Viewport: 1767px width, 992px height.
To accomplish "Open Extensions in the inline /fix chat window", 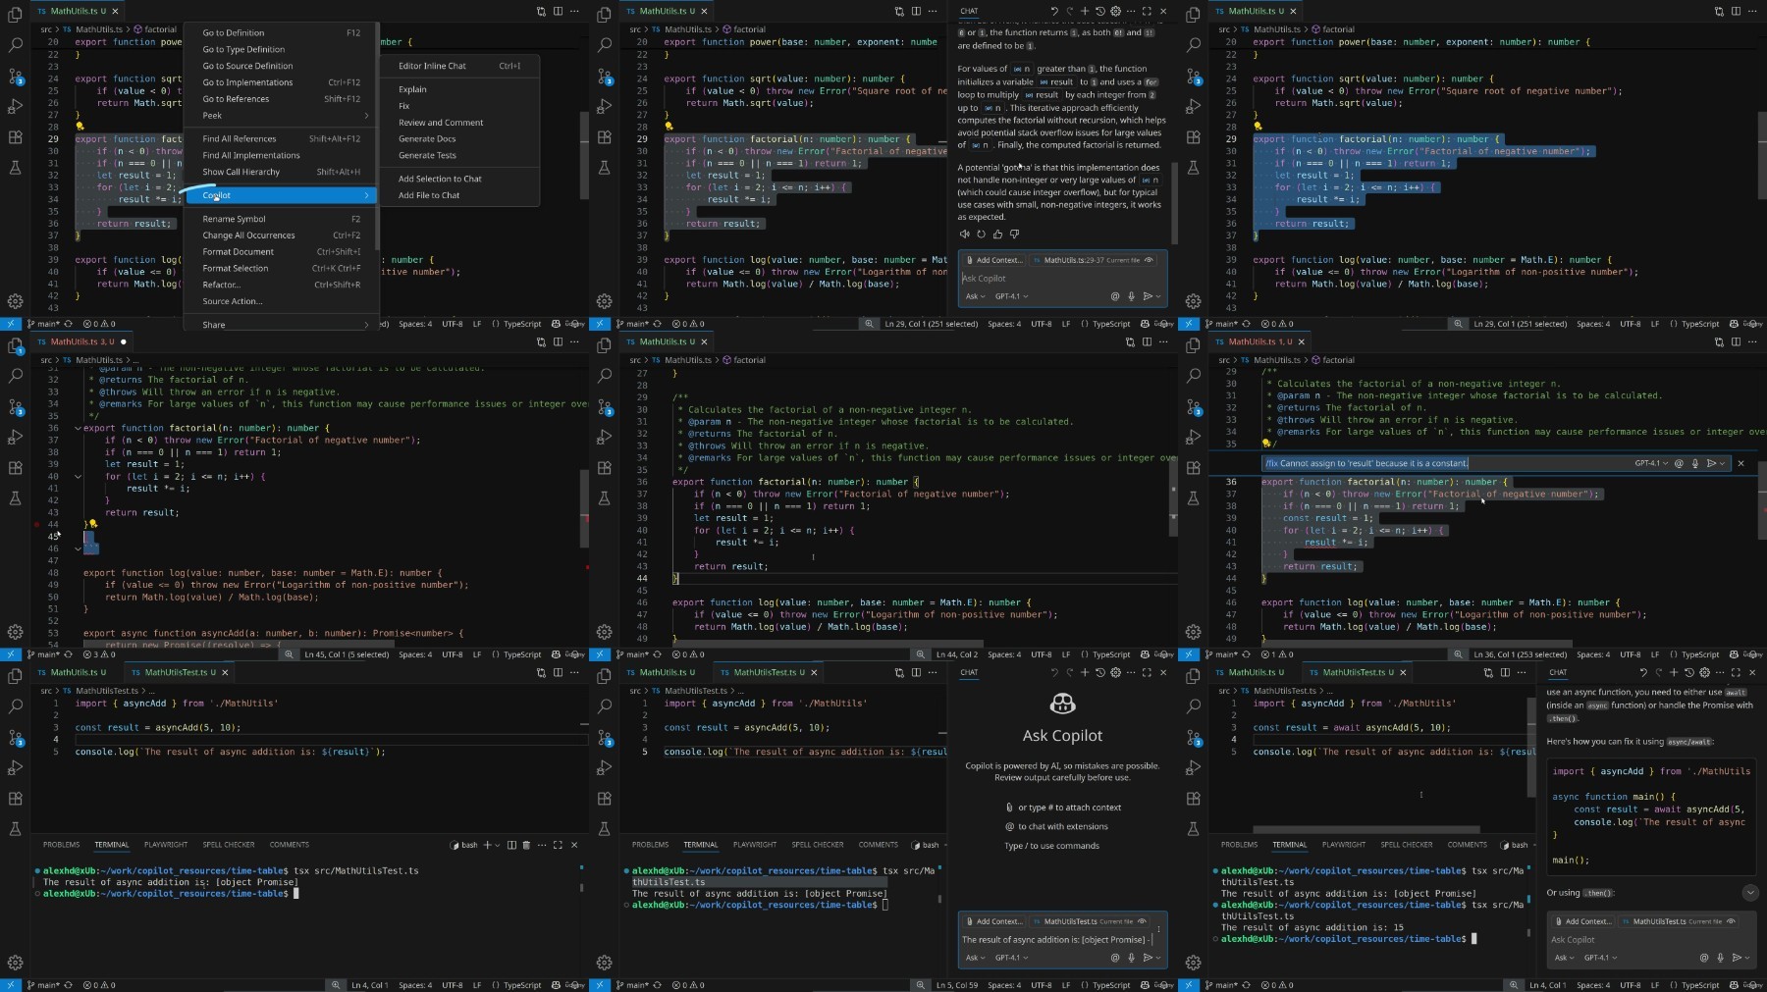I will [x=1193, y=468].
